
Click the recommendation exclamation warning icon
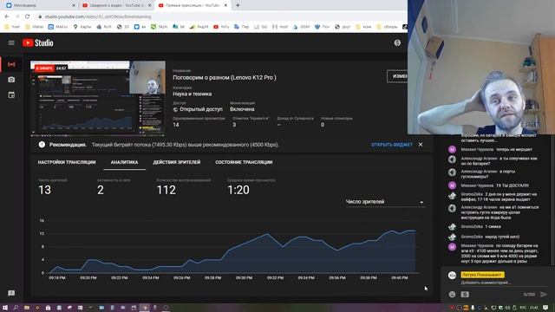click(x=42, y=145)
